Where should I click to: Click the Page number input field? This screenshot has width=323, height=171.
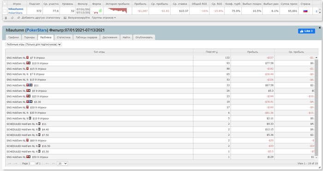click(x=32, y=164)
